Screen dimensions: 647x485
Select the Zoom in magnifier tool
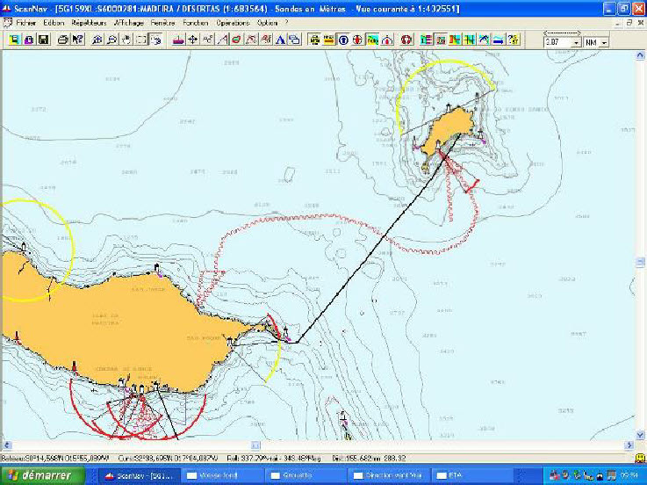click(x=97, y=40)
